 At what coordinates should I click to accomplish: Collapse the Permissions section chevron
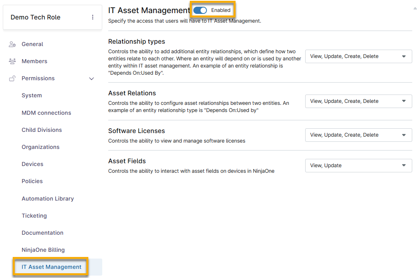[x=92, y=79]
